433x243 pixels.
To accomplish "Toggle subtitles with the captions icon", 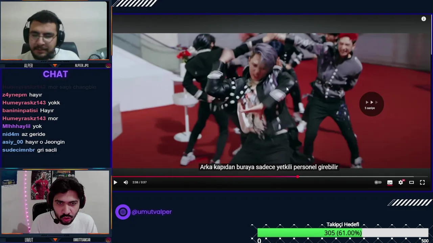I will tap(390, 182).
